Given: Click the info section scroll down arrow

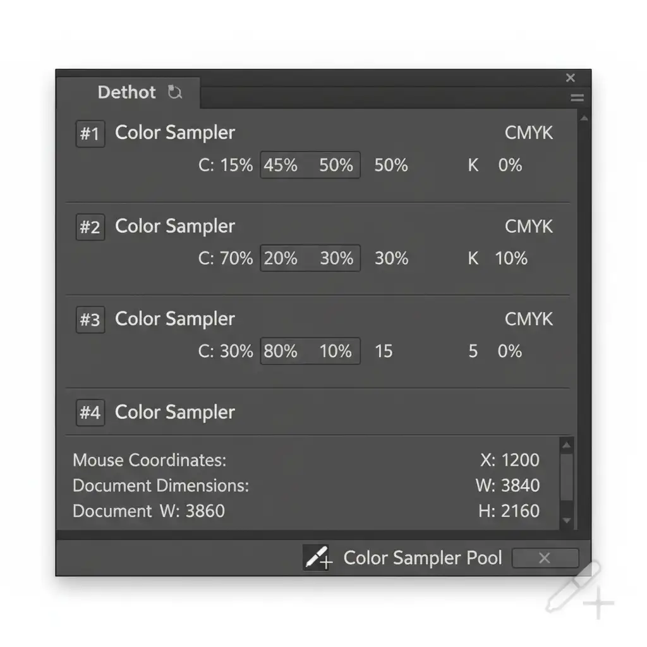Looking at the screenshot, I should click(567, 521).
